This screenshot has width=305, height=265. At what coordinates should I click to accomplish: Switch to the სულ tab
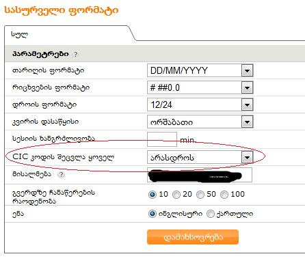(20, 34)
